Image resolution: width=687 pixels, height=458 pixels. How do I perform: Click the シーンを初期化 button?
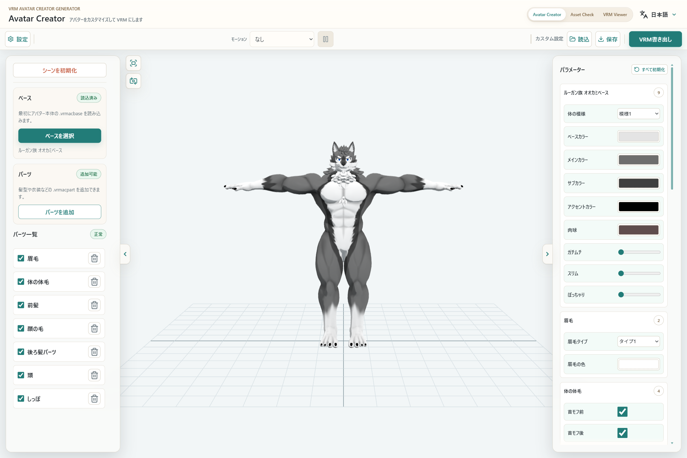[x=60, y=70]
